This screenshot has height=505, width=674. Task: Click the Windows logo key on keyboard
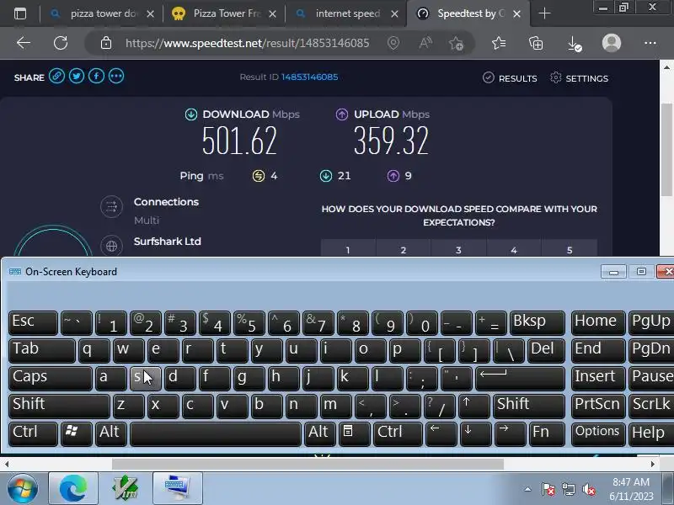coord(76,433)
